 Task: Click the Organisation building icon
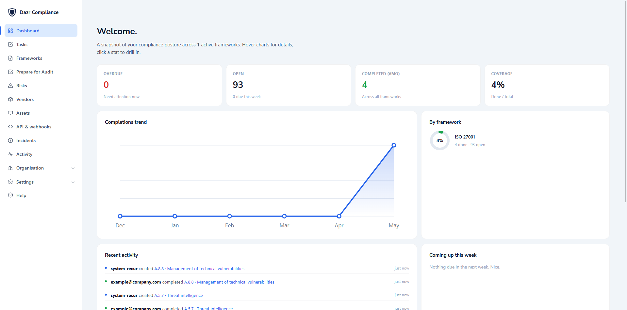click(x=10, y=168)
